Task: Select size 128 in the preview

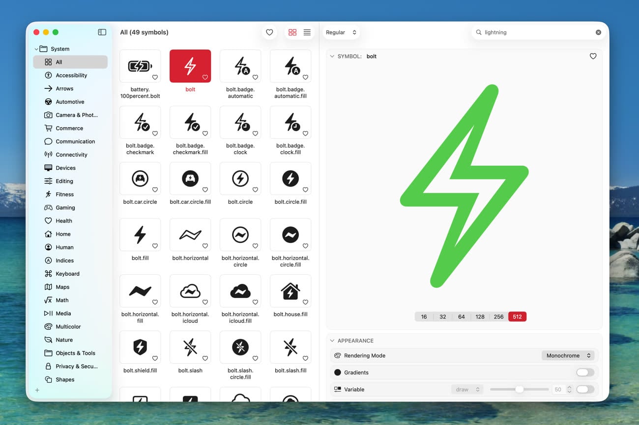Action: 480,317
